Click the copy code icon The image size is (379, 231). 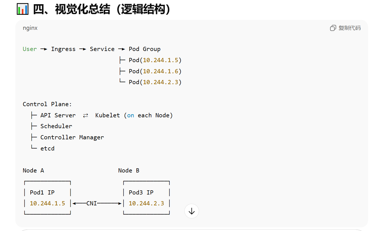pyautogui.click(x=333, y=28)
